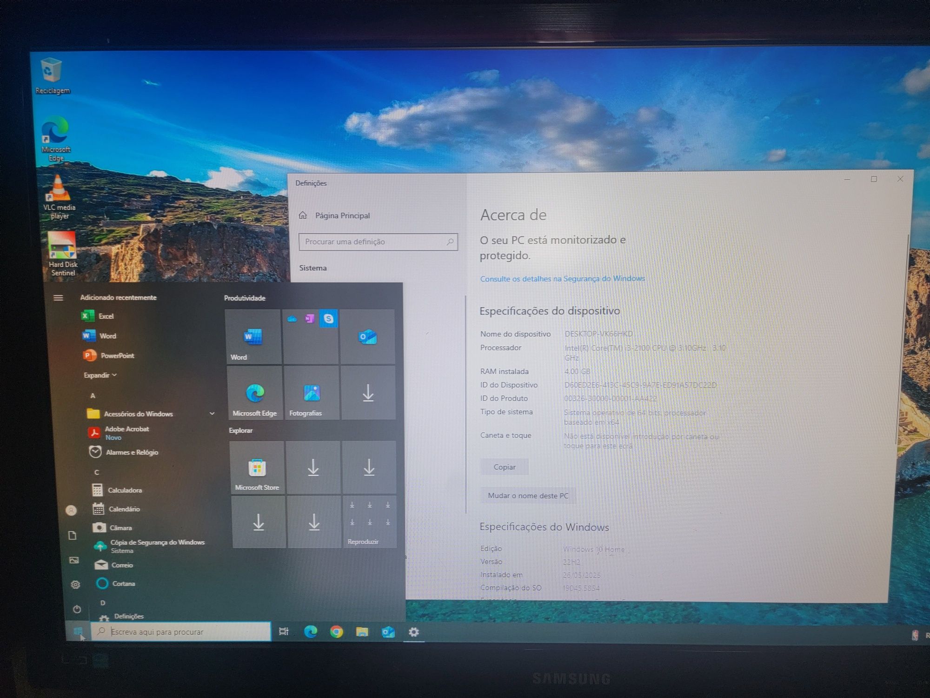The height and width of the screenshot is (698, 930).
Task: Open PowerPoint from recently added list
Action: [109, 356]
